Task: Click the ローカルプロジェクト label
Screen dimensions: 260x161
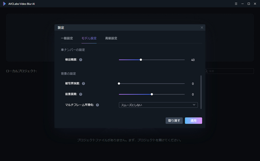Action: click(x=21, y=71)
